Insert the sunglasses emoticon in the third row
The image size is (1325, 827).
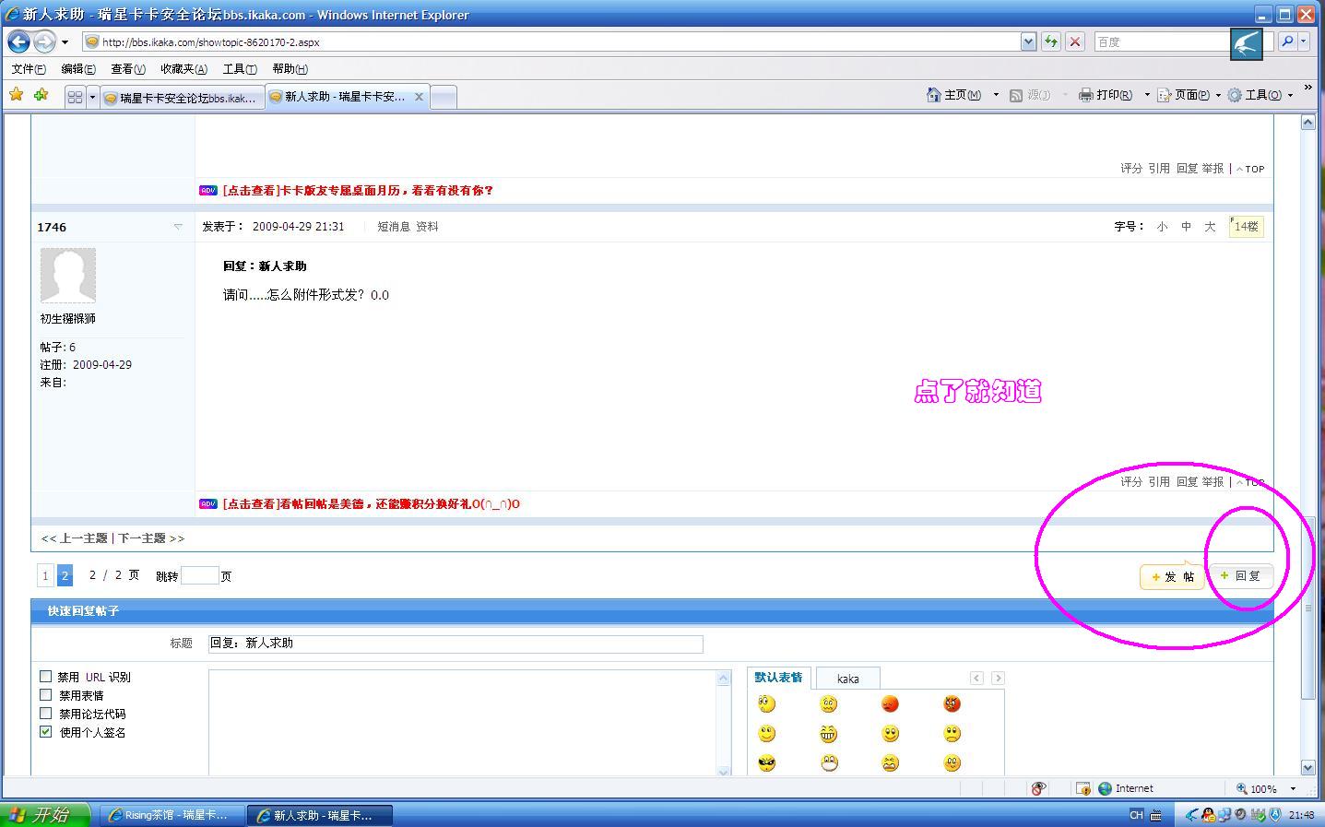766,763
